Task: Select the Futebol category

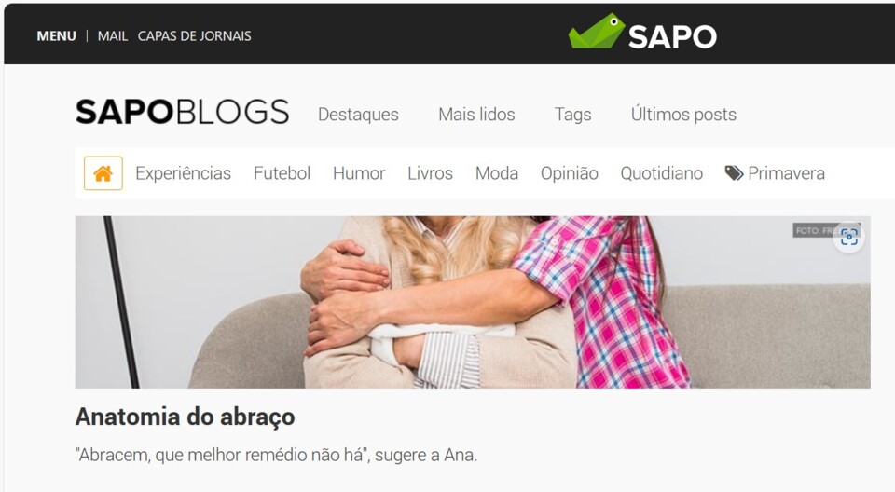Action: 282,173
